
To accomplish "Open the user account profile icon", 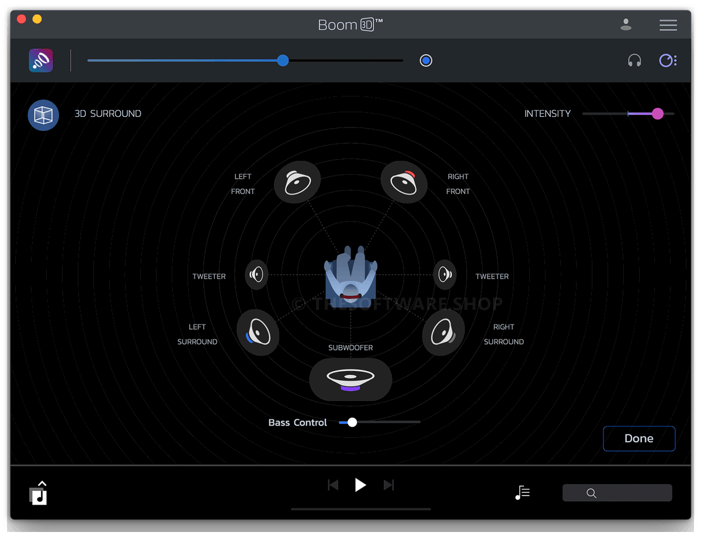I will click(x=626, y=25).
